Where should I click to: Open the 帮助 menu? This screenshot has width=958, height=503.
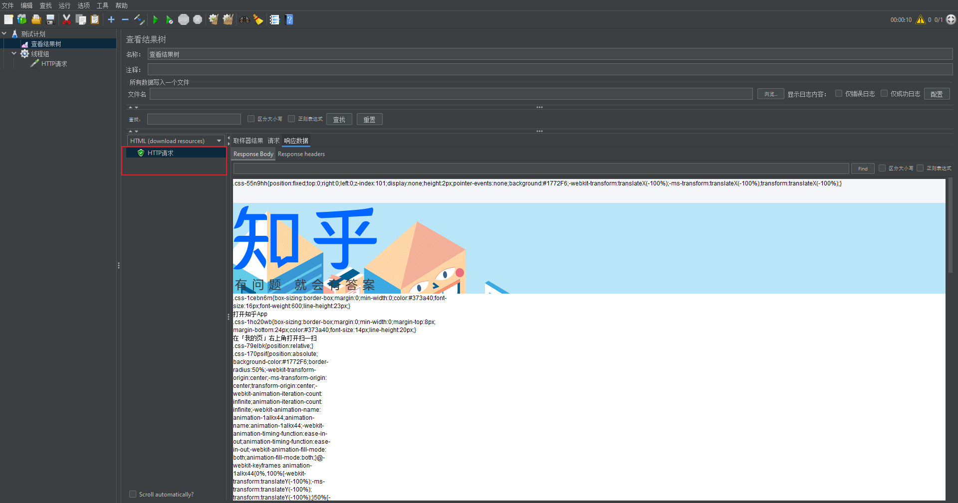tap(122, 5)
